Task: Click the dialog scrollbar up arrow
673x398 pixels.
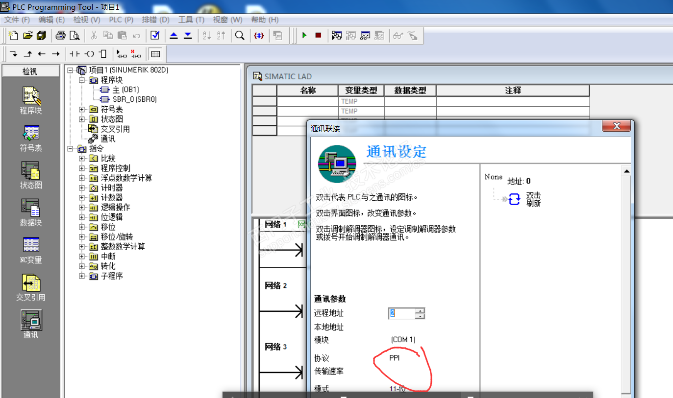Action: click(626, 171)
